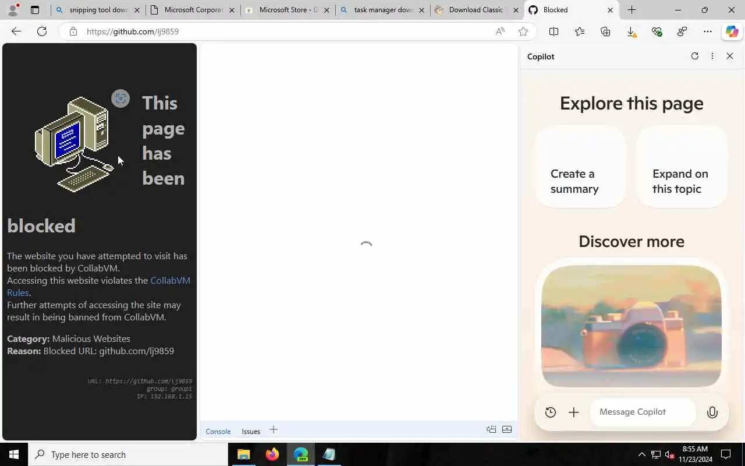Refresh the page with the reload icon
The width and height of the screenshot is (745, 466).
[x=42, y=31]
